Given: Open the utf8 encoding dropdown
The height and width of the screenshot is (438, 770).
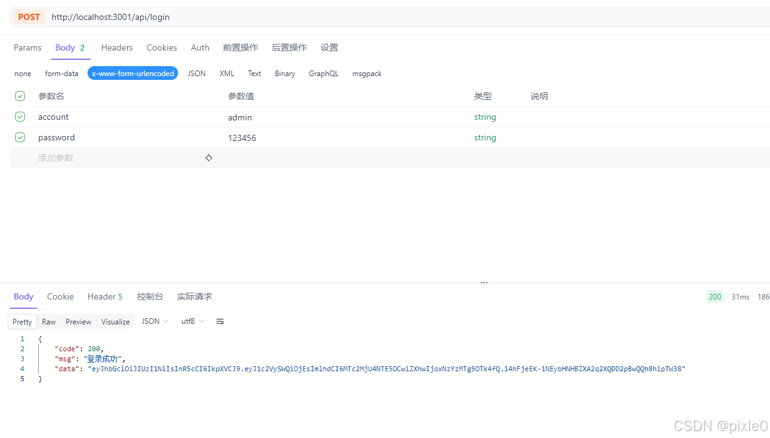Looking at the screenshot, I should click(192, 321).
